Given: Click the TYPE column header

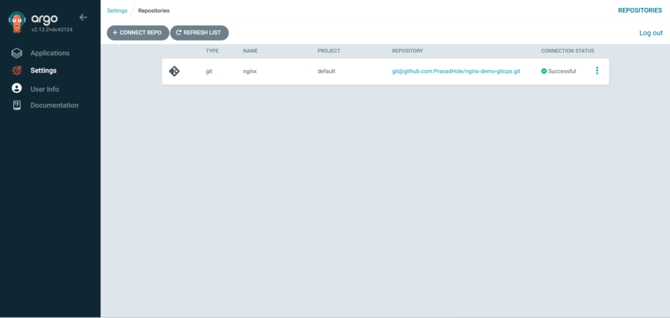Looking at the screenshot, I should [x=213, y=51].
